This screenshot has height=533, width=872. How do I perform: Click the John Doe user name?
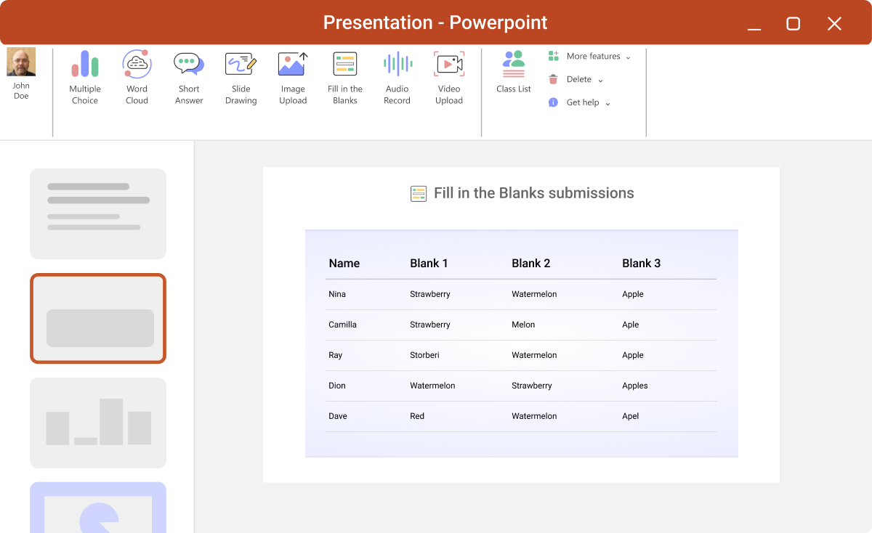click(x=21, y=91)
